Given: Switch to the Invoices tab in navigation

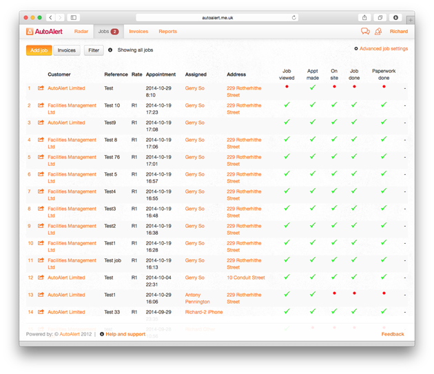Looking at the screenshot, I should pos(138,31).
